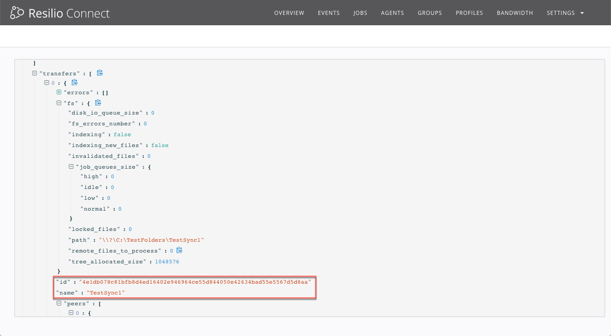The height and width of the screenshot is (336, 611).
Task: Collapse the "peers" array node
Action: (59, 304)
